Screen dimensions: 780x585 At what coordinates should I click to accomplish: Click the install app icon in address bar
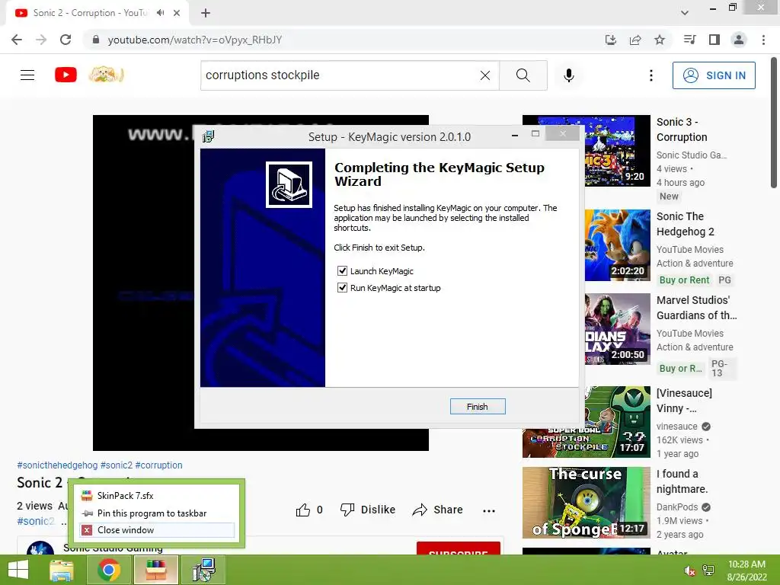[x=610, y=40]
